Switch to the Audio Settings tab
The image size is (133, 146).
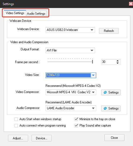36,14
